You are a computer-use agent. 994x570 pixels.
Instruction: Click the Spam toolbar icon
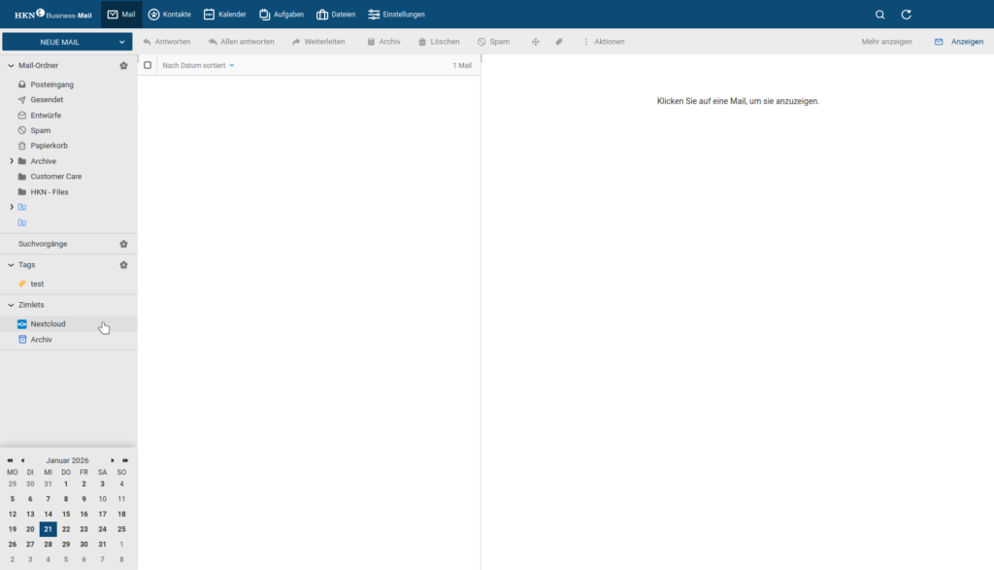tap(482, 42)
